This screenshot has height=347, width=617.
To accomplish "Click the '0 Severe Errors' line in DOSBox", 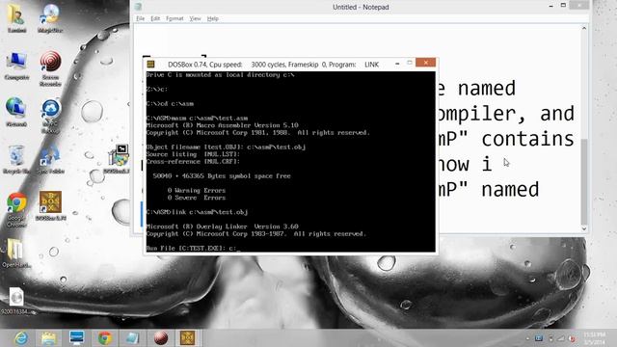I will point(197,198).
